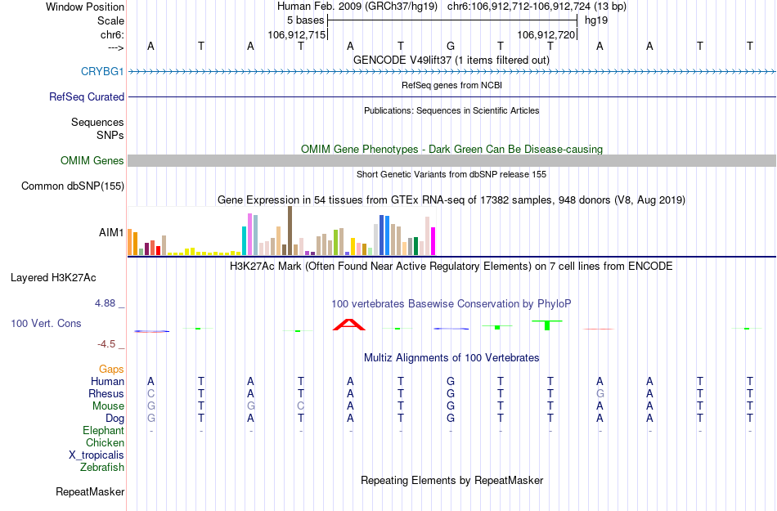This screenshot has width=777, height=511.
Task: Click the 4.88 PhyloP upper scale value
Action: pos(105,303)
